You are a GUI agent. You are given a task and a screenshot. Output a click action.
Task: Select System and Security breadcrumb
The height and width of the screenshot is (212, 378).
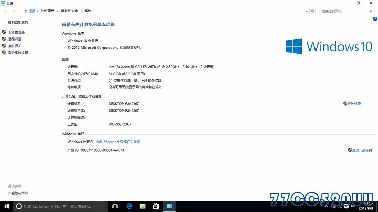coord(70,11)
